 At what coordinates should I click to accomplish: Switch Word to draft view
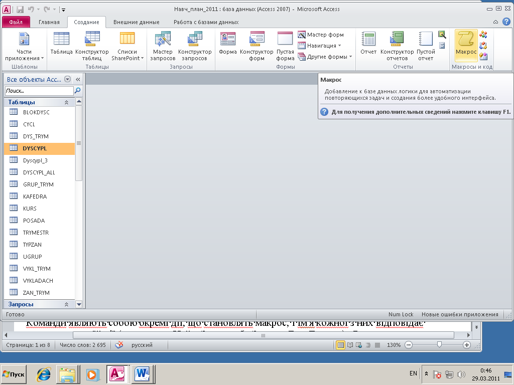coord(377,345)
